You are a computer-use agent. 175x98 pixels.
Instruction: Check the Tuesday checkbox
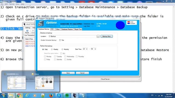click(x=55, y=56)
